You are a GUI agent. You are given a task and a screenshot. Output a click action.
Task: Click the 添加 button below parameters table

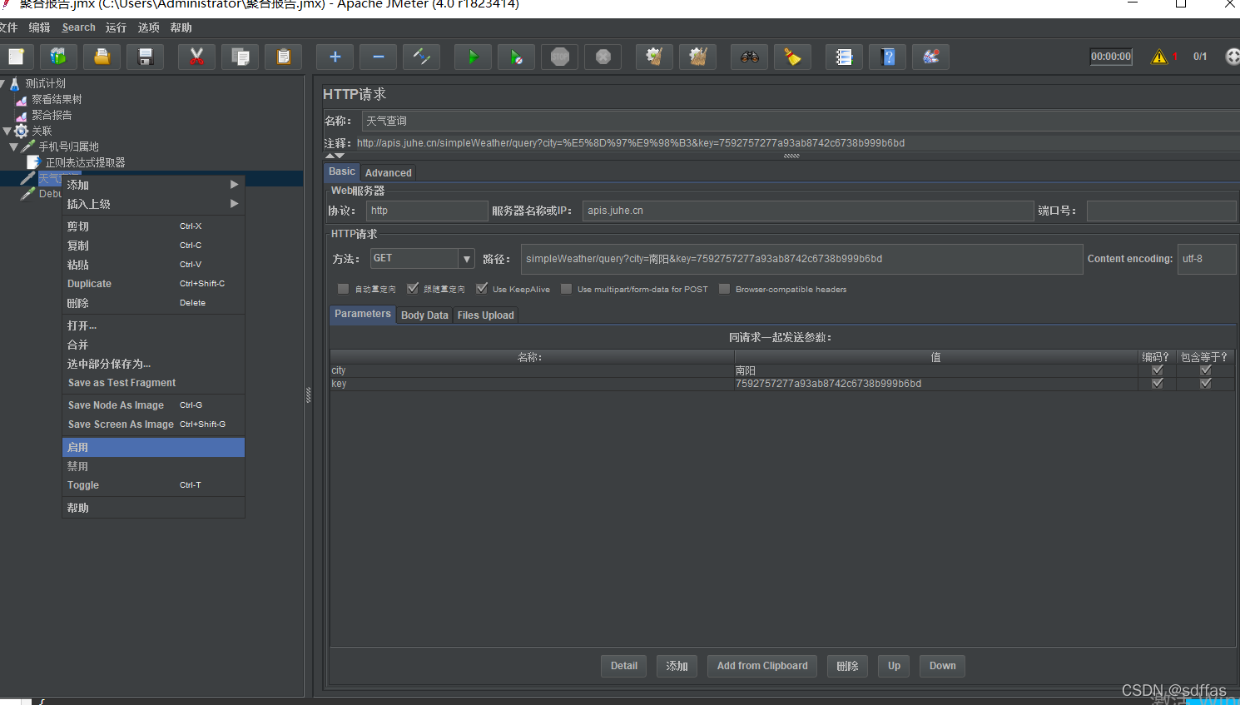coord(677,666)
